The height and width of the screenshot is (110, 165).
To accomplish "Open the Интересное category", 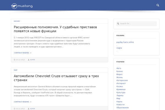I will [122, 80].
